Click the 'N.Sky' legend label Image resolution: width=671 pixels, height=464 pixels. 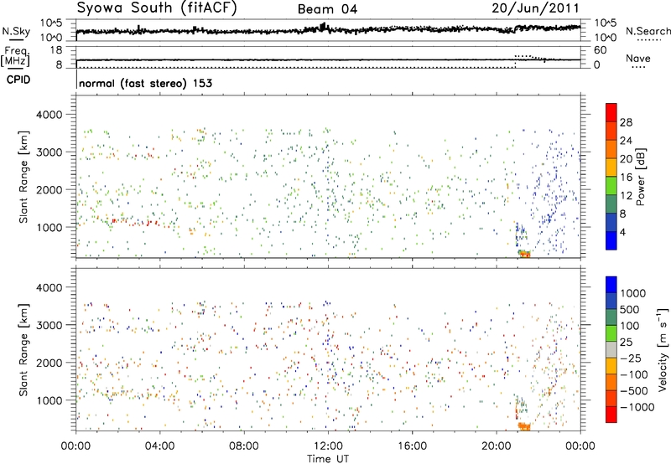coord(16,31)
